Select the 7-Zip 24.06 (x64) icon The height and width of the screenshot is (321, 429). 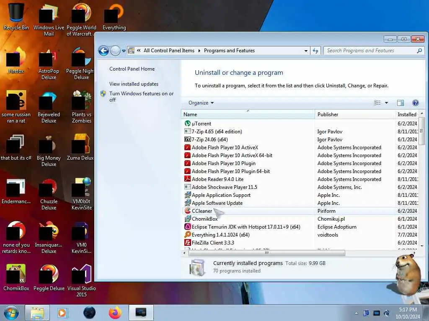pyautogui.click(x=187, y=140)
